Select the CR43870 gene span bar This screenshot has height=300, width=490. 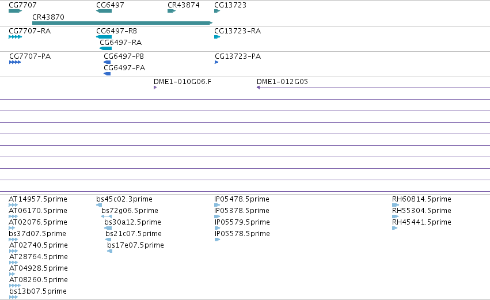(123, 23)
